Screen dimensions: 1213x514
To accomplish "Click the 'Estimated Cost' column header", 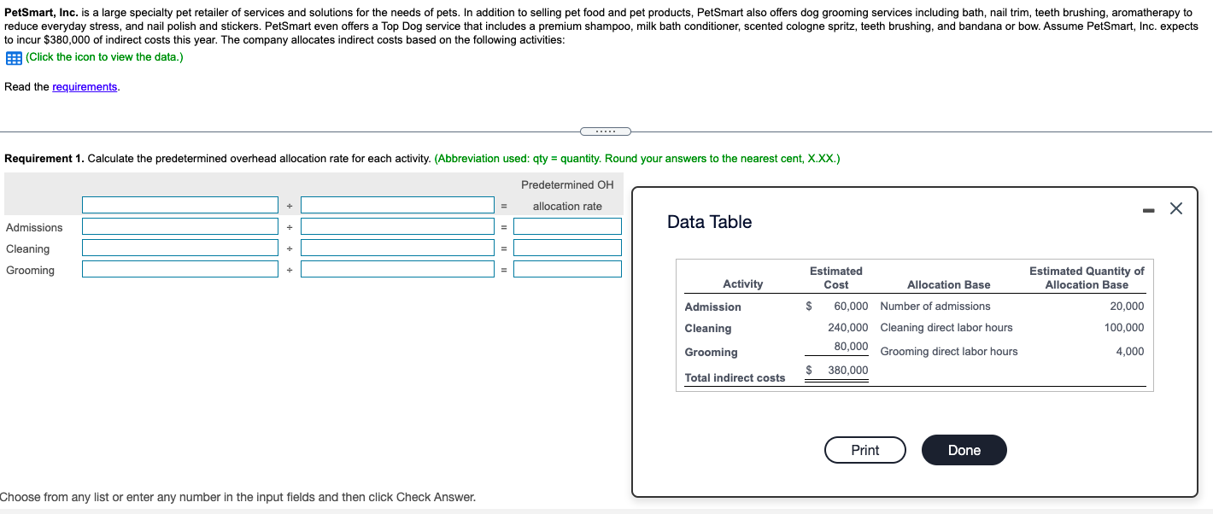I will (836, 277).
